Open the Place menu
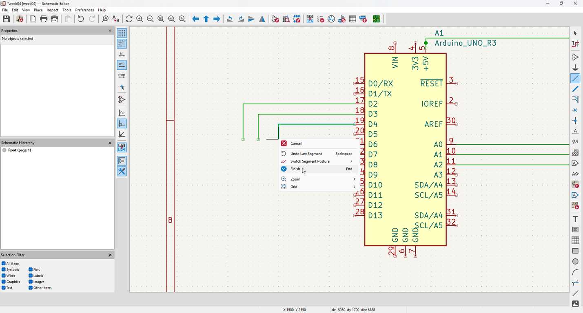 click(x=38, y=10)
